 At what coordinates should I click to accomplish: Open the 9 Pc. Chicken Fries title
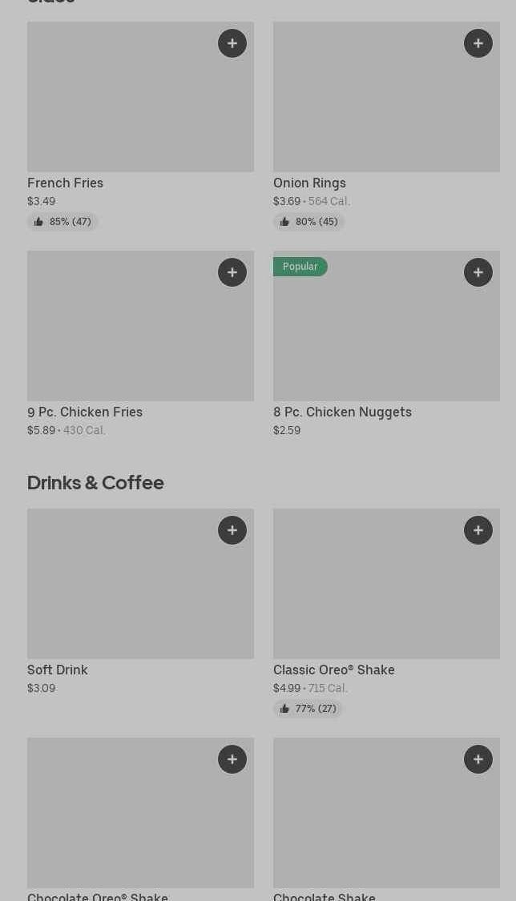(85, 412)
